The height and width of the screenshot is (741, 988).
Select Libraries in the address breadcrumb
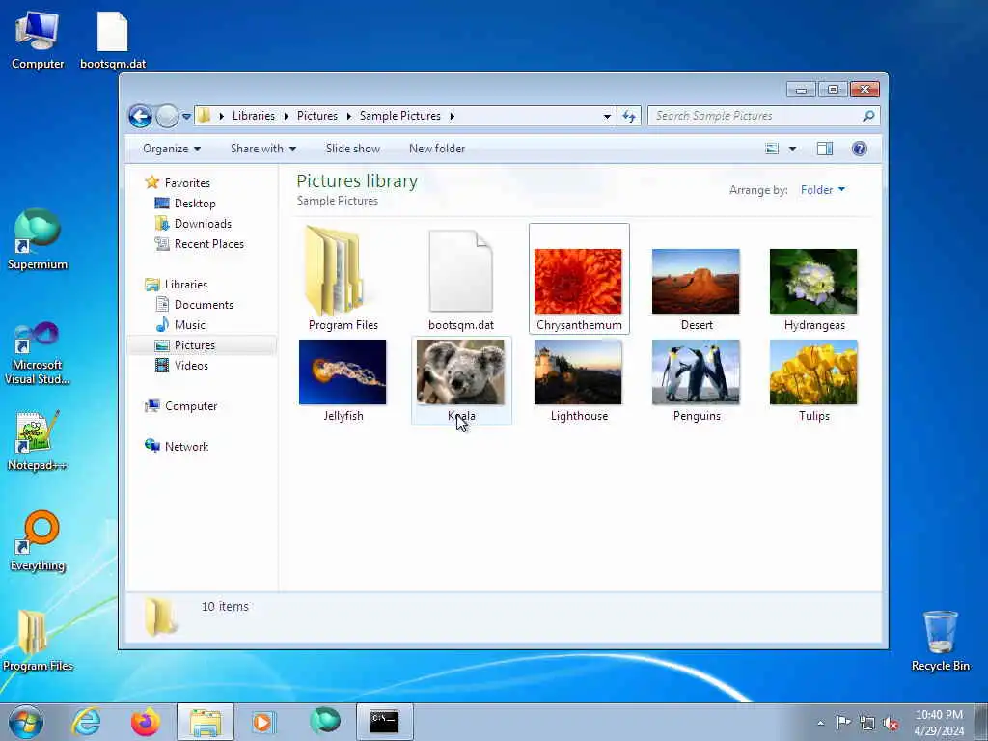(x=254, y=116)
